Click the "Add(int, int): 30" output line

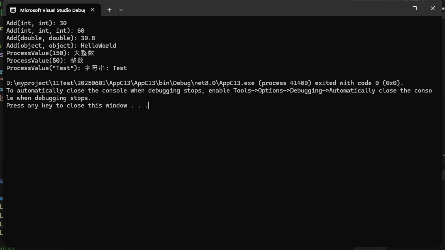36,23
